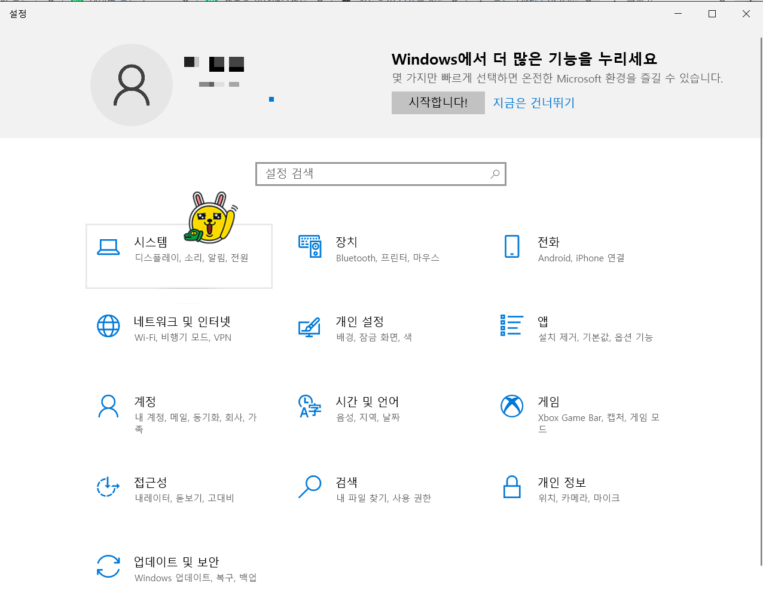Click '설치 제거, 기본값, 옵션 기능' description
The image size is (763, 595).
[x=596, y=337]
